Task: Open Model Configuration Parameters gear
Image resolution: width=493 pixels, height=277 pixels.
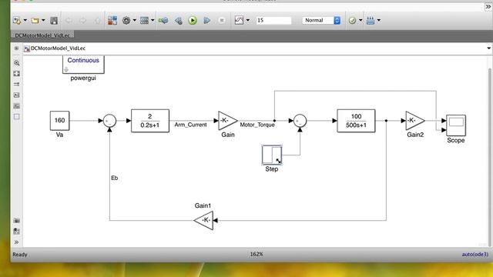Action: (126, 21)
